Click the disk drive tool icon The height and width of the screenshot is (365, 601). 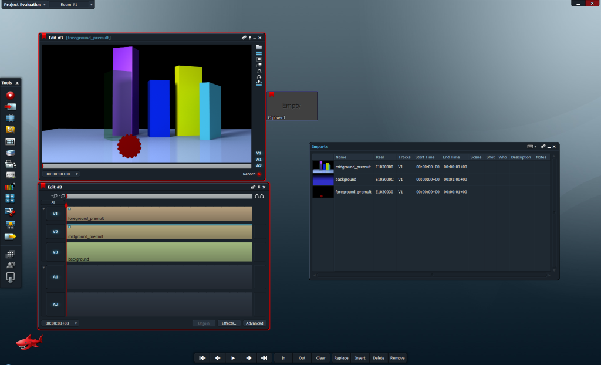coord(11,175)
